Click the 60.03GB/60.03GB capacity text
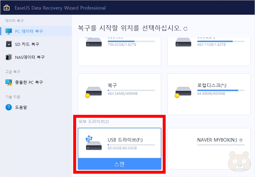255x177 pixels. pos(122,148)
